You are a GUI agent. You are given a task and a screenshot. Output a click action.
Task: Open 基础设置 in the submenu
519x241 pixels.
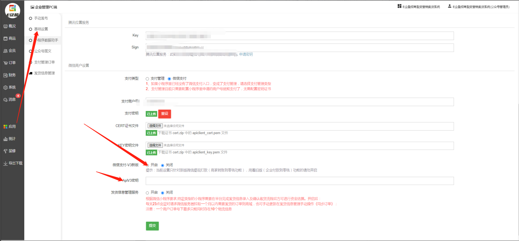(41, 29)
